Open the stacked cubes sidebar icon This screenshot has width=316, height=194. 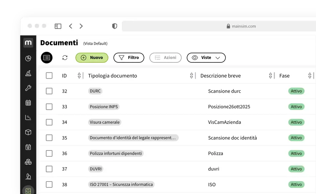pos(28,162)
